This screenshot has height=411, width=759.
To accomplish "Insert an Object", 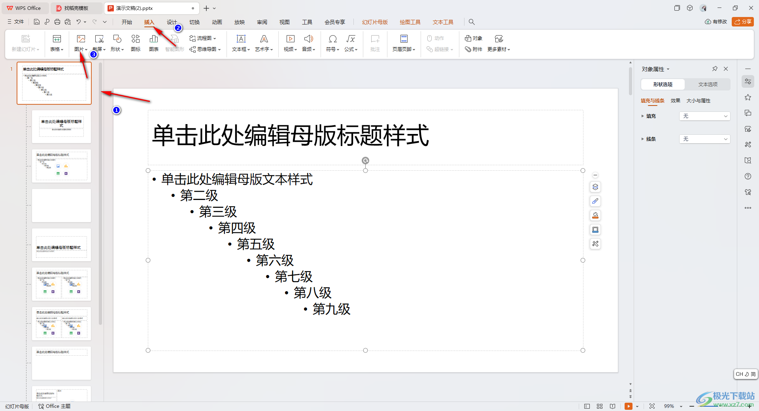I will point(474,38).
